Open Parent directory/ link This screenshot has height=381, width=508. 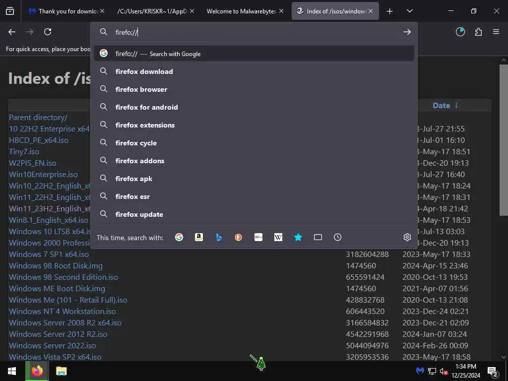[38, 117]
